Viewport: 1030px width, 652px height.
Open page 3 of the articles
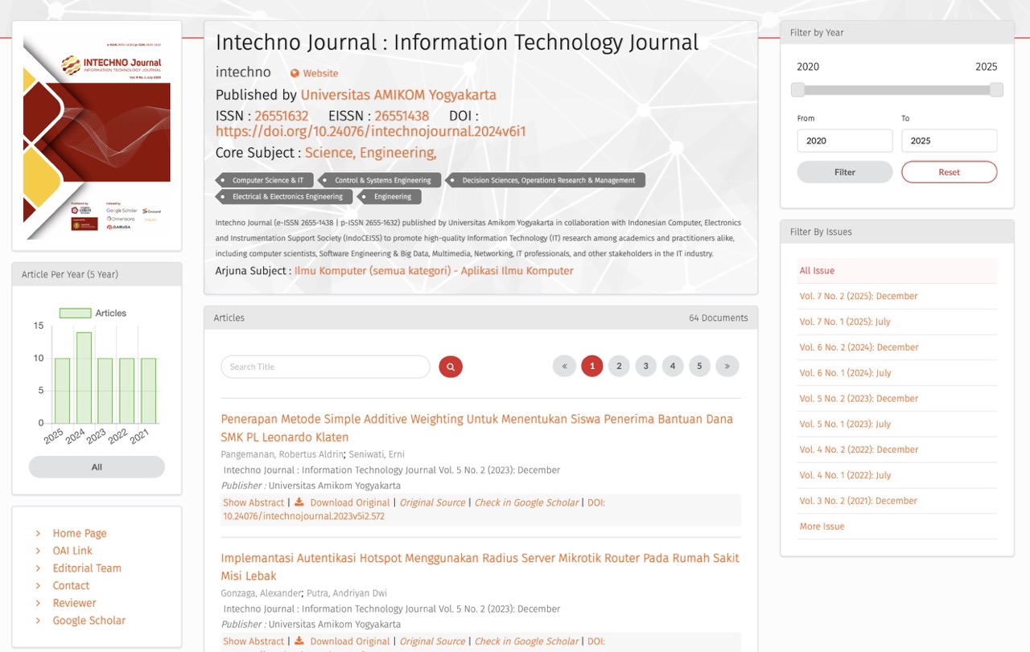[645, 367]
